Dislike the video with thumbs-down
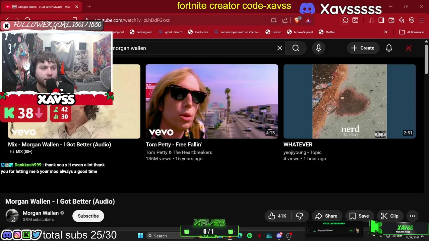This screenshot has height=241, width=429. click(300, 216)
